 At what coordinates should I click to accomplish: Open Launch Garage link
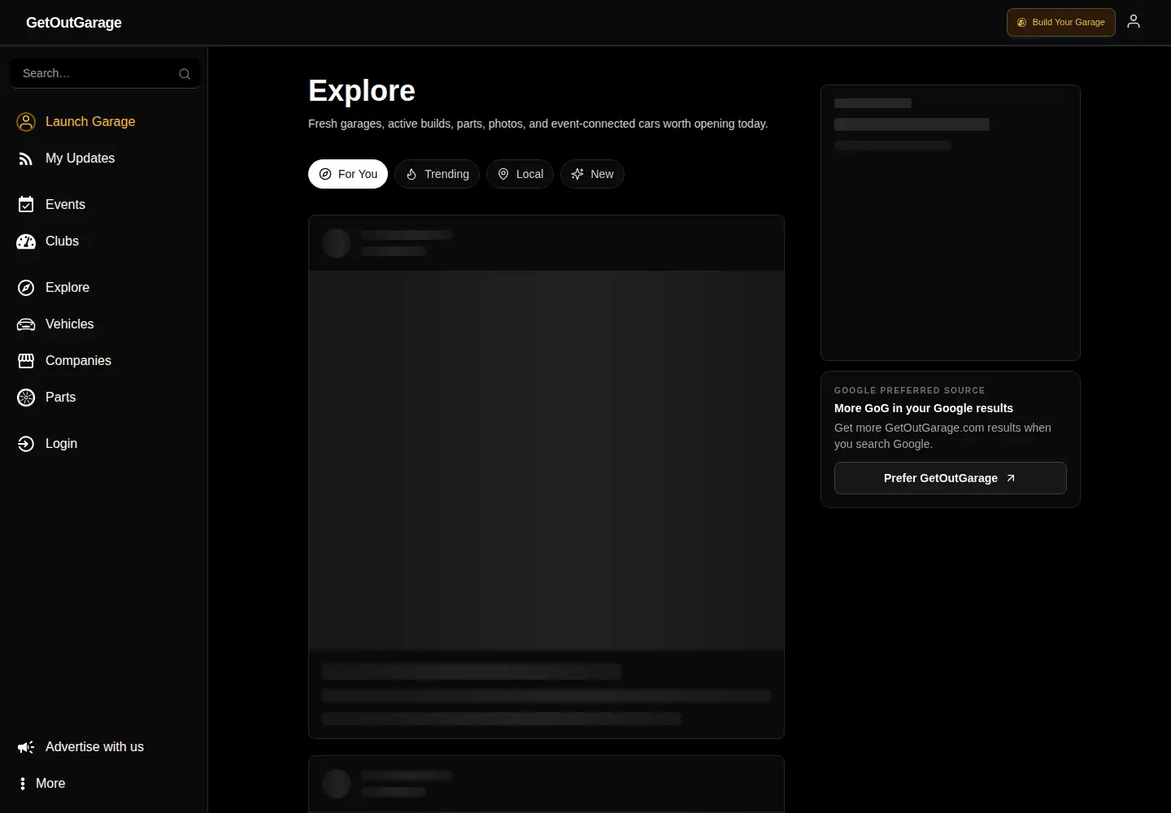[90, 122]
